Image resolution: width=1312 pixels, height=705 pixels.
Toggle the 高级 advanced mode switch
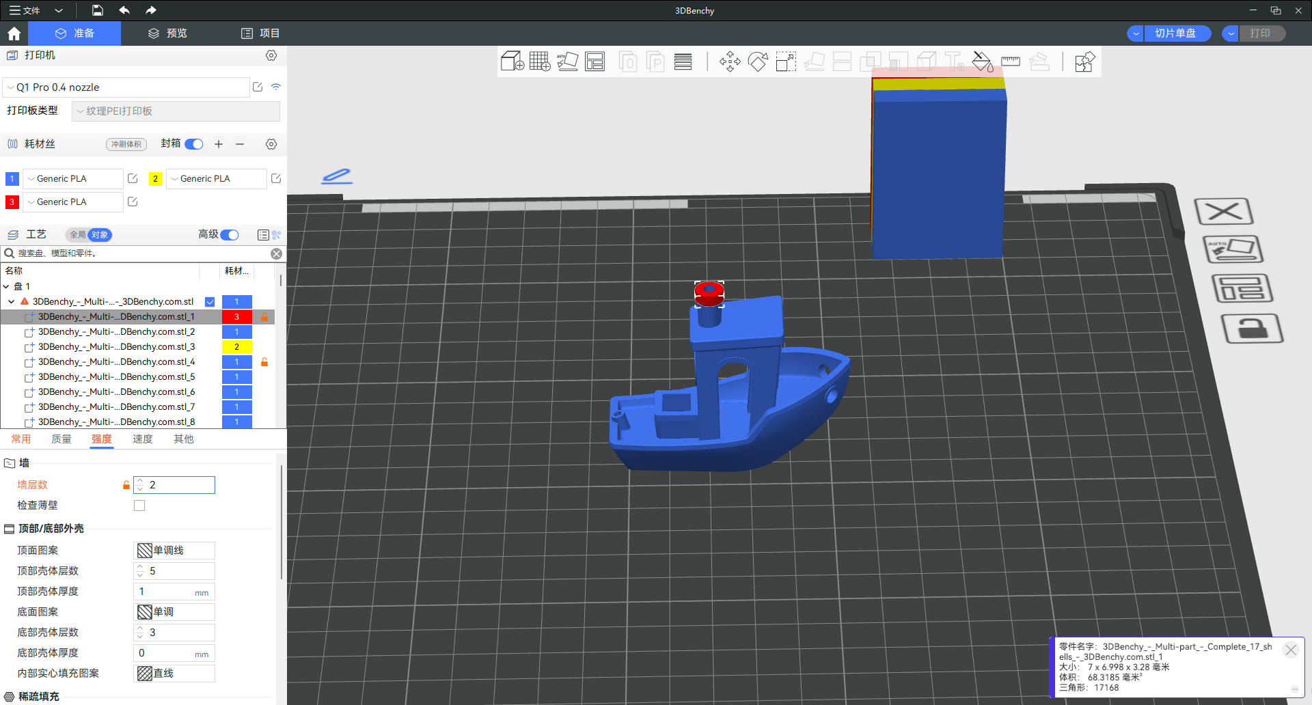tap(230, 235)
